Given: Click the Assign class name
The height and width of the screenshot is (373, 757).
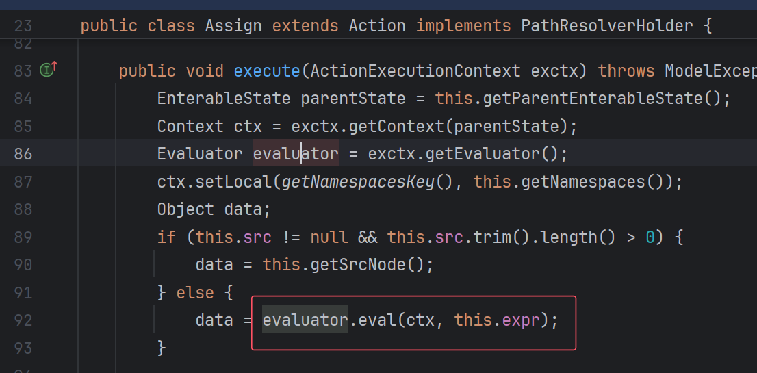Looking at the screenshot, I should 233,27.
